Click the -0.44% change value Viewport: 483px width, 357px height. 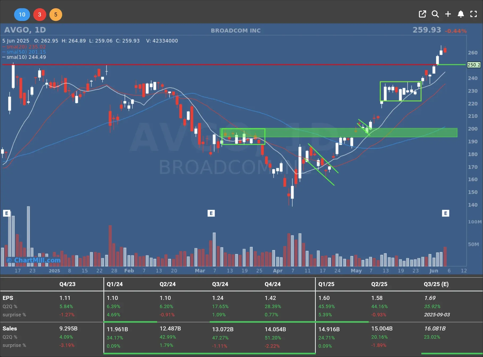(456, 31)
